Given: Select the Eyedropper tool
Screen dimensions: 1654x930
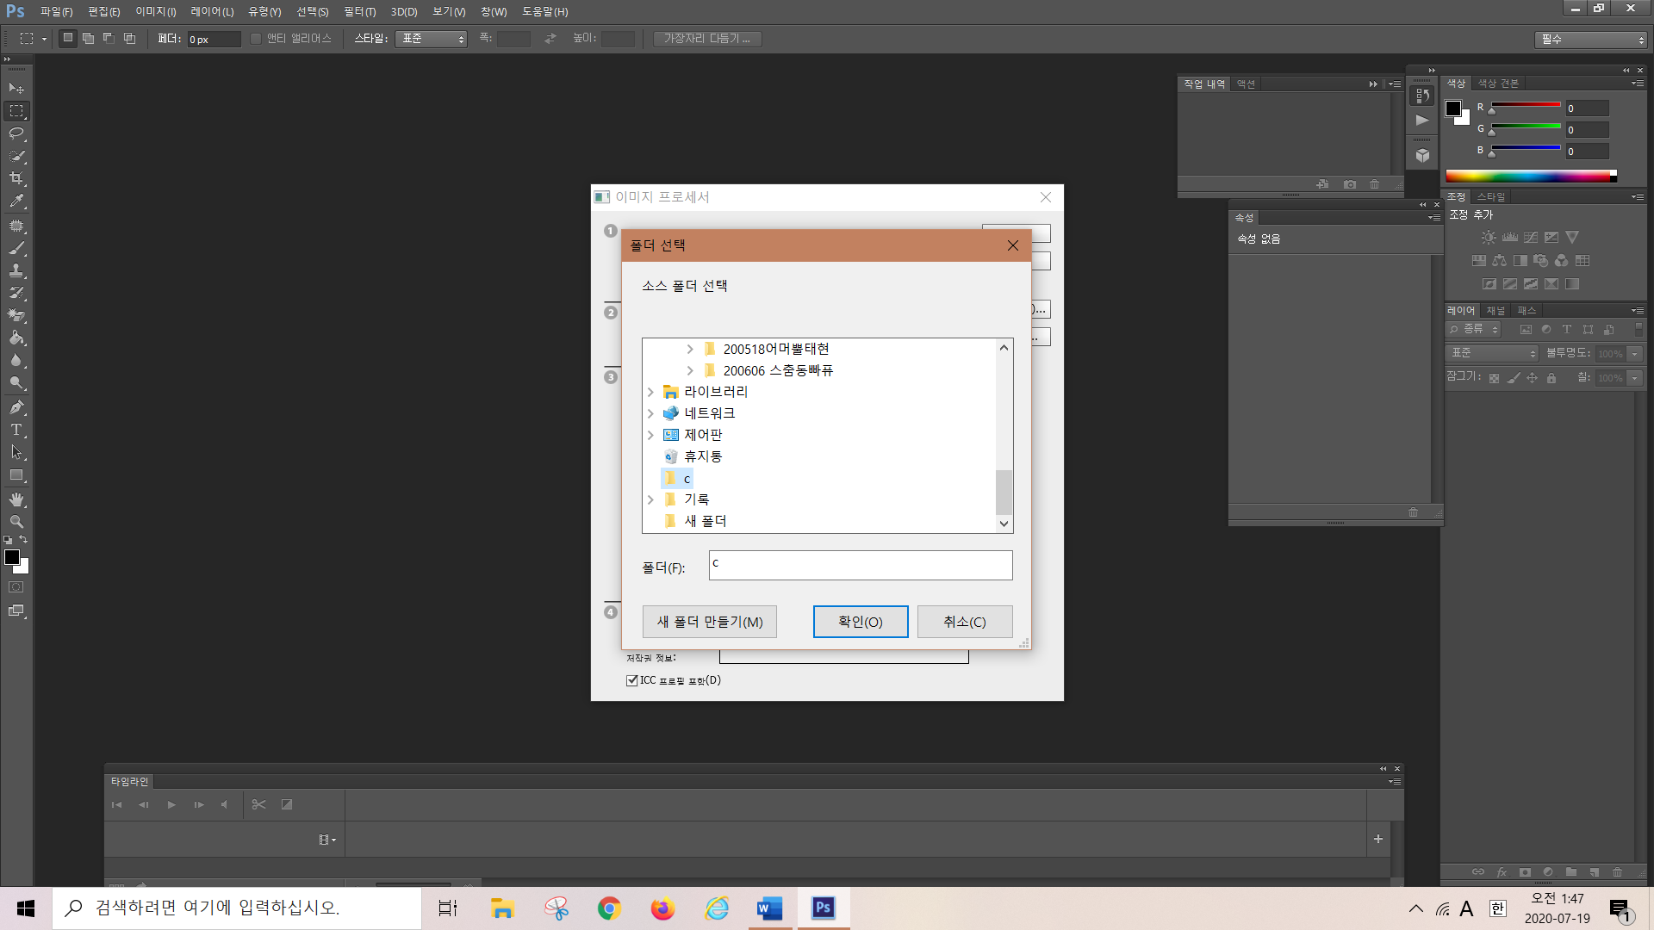Looking at the screenshot, I should 16,201.
